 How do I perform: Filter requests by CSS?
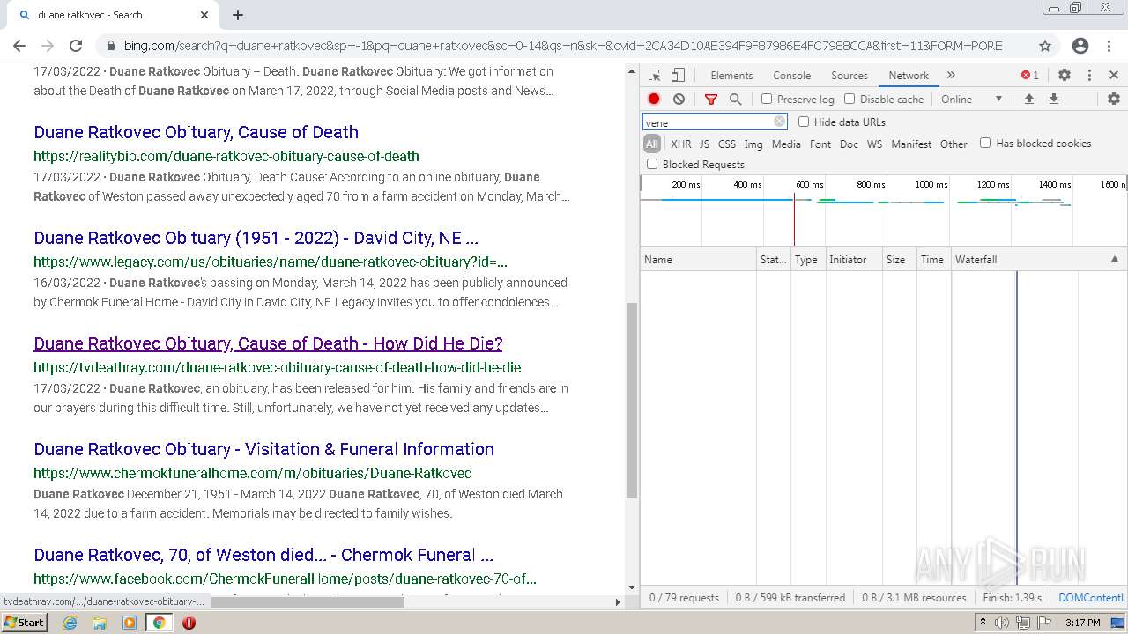click(x=727, y=144)
